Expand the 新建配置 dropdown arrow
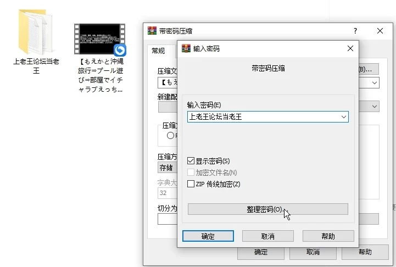The image size is (396, 267). pyautogui.click(x=375, y=106)
